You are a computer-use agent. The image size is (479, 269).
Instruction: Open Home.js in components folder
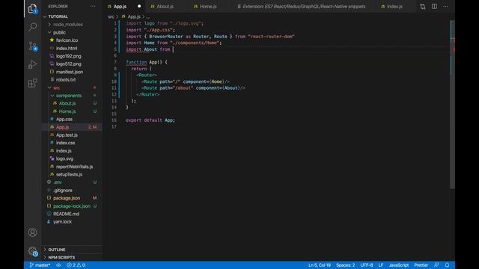pyautogui.click(x=67, y=111)
